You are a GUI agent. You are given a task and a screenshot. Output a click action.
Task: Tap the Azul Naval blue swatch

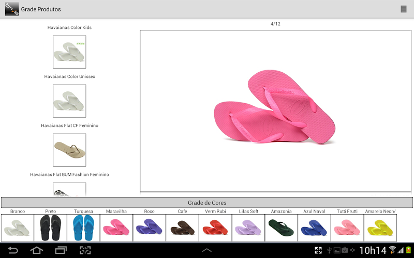(315, 228)
